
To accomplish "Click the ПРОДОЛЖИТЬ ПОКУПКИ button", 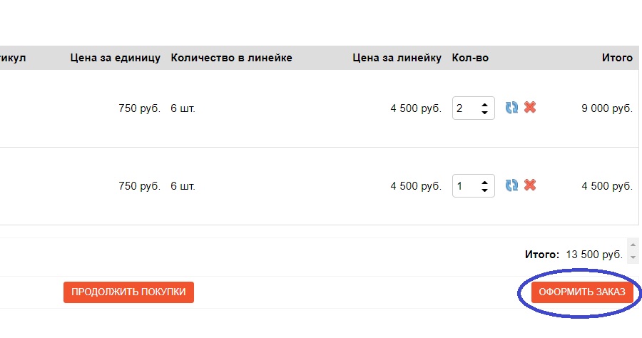I will (x=128, y=292).
